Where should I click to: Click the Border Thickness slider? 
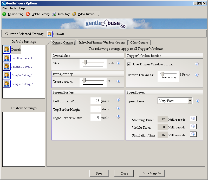[168, 76]
